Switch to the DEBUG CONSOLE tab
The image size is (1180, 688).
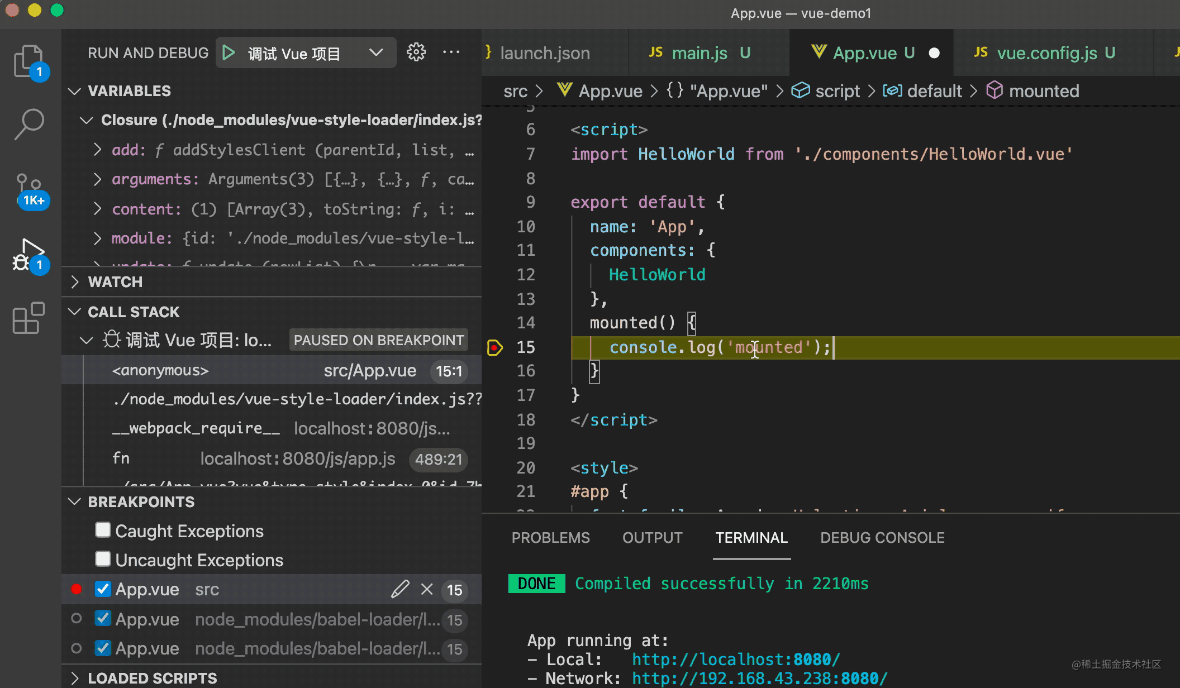pyautogui.click(x=882, y=538)
